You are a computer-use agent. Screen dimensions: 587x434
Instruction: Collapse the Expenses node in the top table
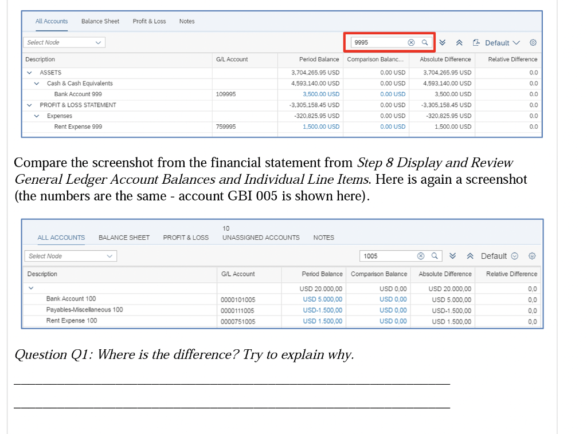36,116
